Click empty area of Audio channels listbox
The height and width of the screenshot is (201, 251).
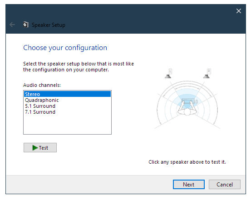coord(67,124)
